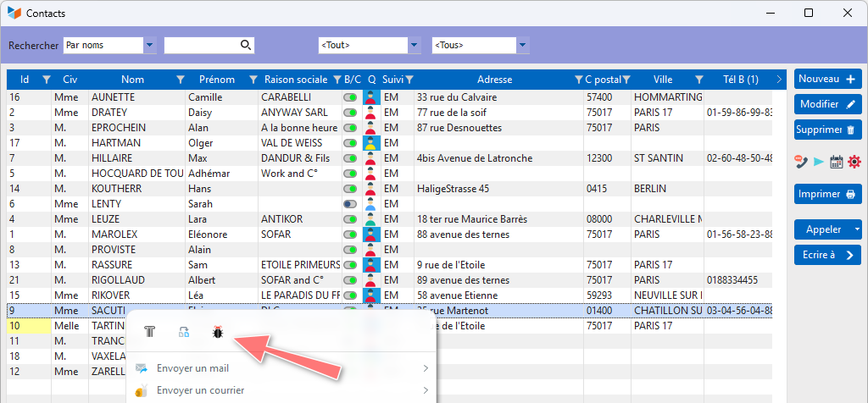Viewport: 868px width, 403px height.
Task: Click the calendar icon in the right panel
Action: tap(837, 162)
